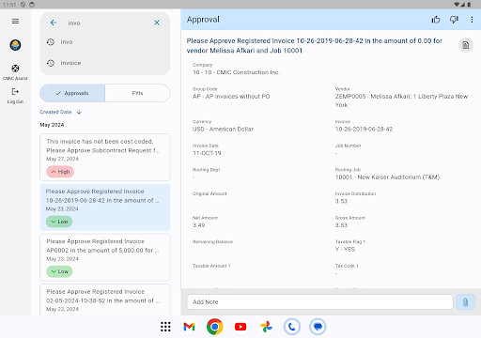481x338 pixels.
Task: Open Gmail from the taskbar
Action: tap(189, 327)
